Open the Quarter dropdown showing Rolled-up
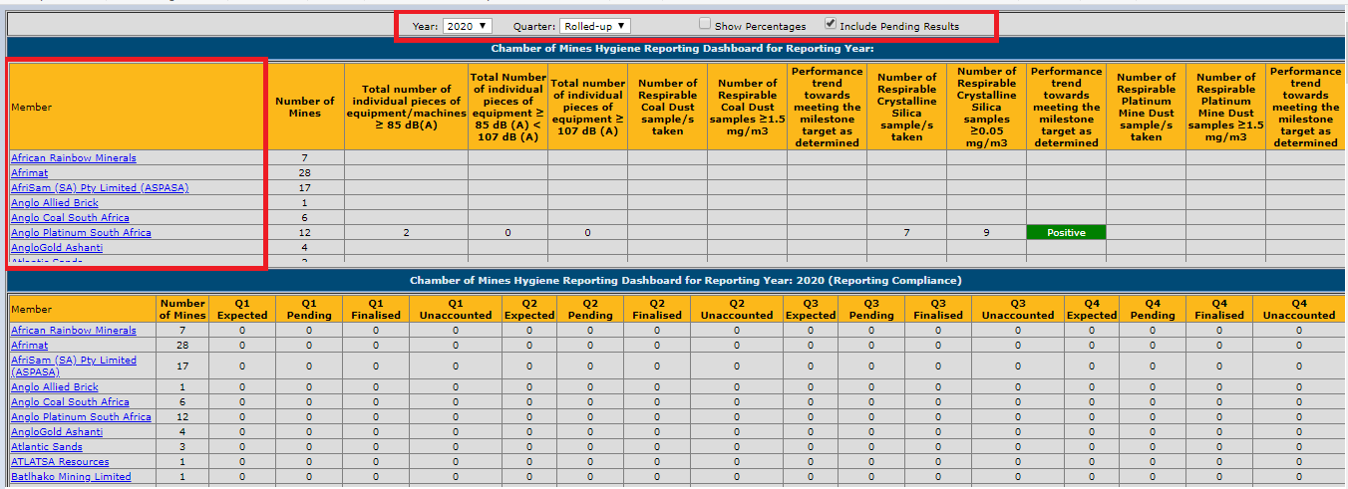The image size is (1348, 489). (594, 25)
